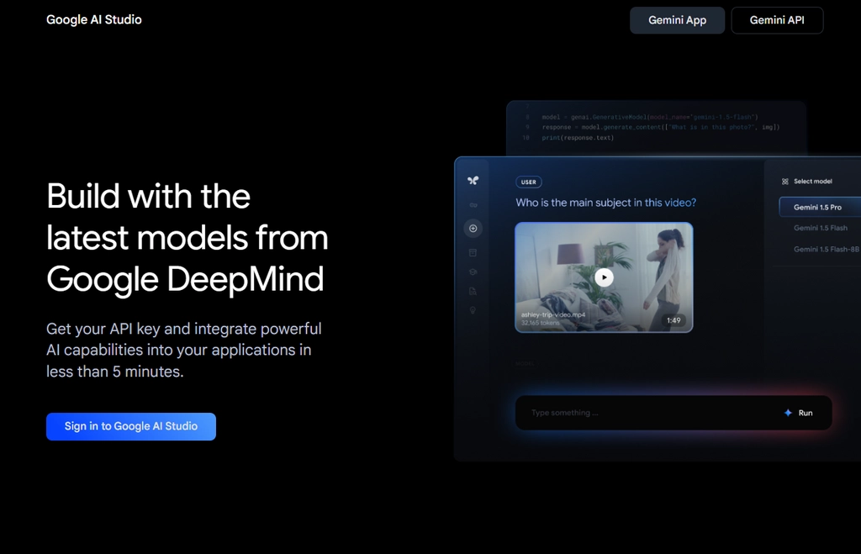
Task: Click the genai.GenerativeModel code line
Action: pos(650,117)
